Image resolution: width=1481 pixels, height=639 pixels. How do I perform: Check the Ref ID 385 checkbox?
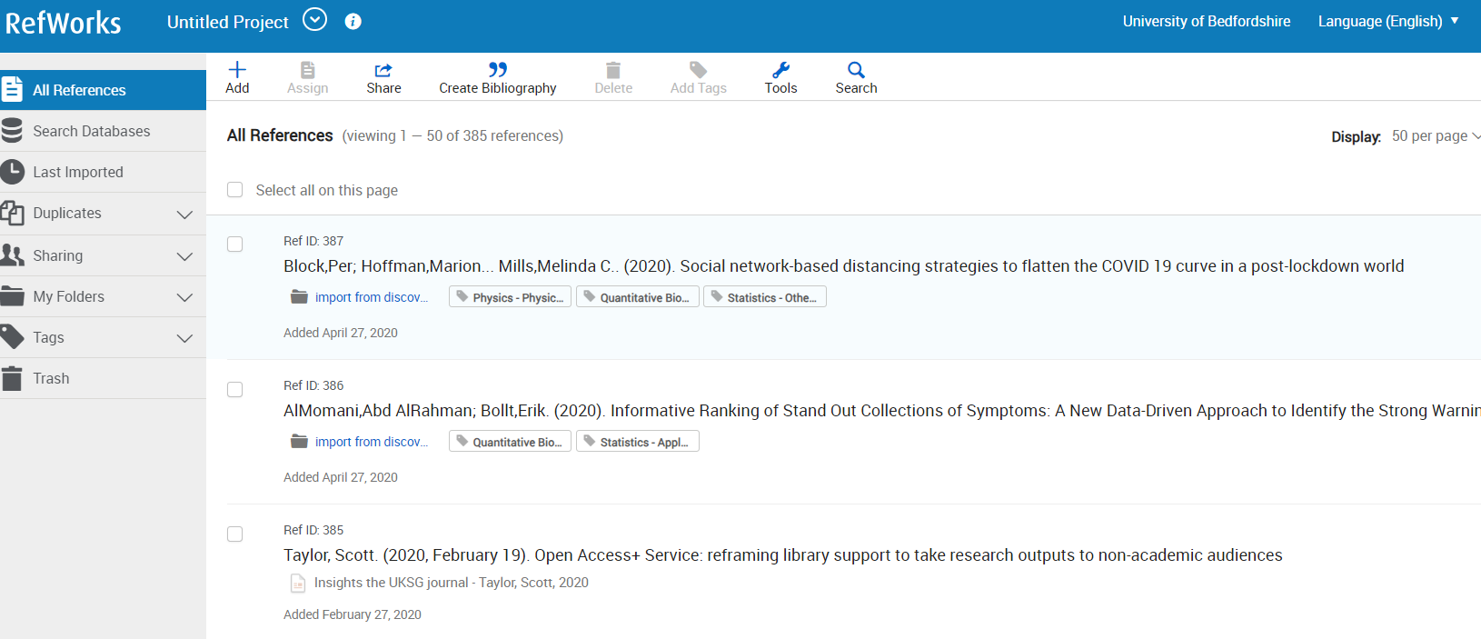click(x=235, y=534)
